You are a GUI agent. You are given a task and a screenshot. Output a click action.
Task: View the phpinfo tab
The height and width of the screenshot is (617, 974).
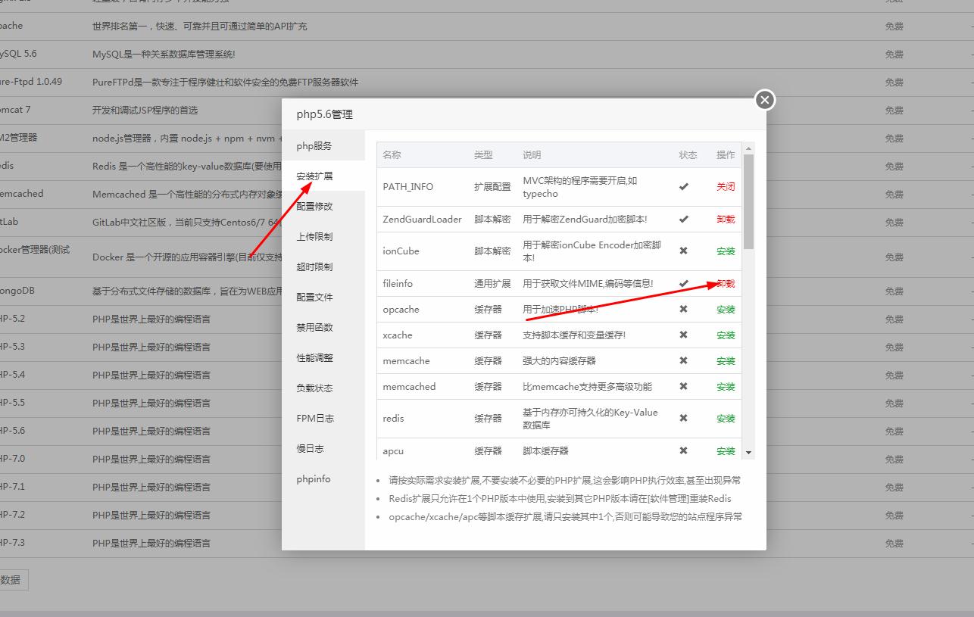(314, 479)
